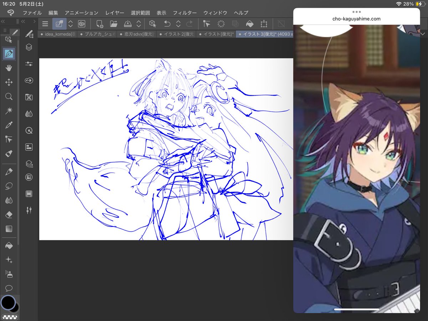Click the Object cube cursor command icon
The height and width of the screenshot is (321, 428).
[x=153, y=24]
